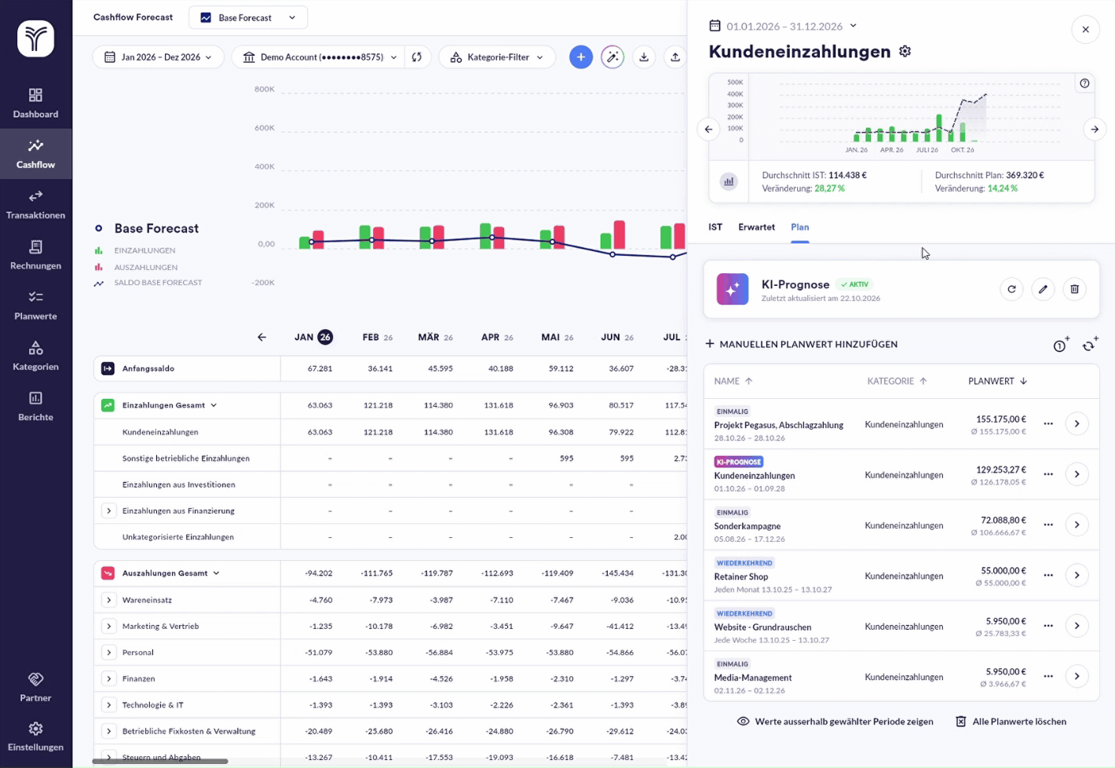This screenshot has width=1115, height=768.
Task: Go to Transaktionen in the sidebar
Action: pos(35,205)
